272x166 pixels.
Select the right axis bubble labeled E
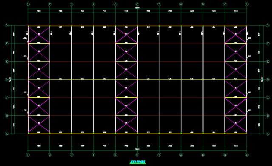268,61
